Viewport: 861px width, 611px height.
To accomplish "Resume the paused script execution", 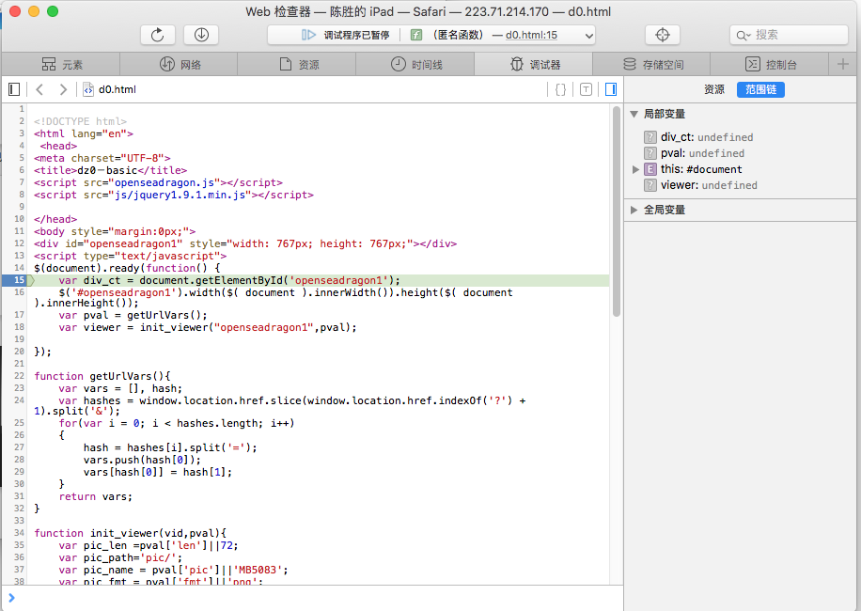I will (x=308, y=35).
